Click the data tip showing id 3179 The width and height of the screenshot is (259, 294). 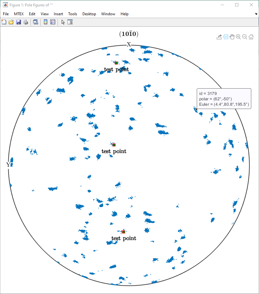tap(224, 99)
